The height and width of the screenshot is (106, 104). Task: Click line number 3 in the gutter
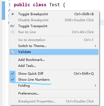click(x=9, y=5)
